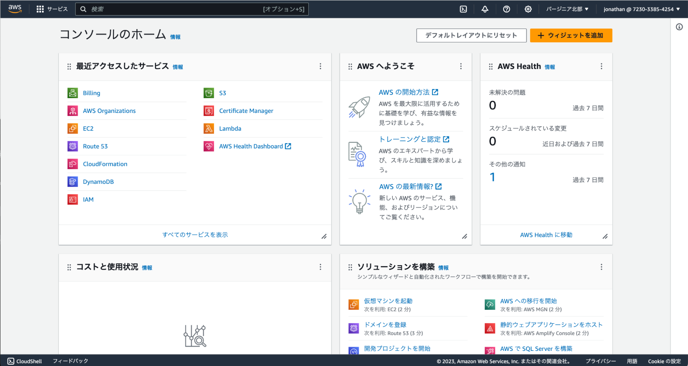Open options menu of AWS へようこそ widget
This screenshot has height=366, width=688.
pyautogui.click(x=461, y=66)
